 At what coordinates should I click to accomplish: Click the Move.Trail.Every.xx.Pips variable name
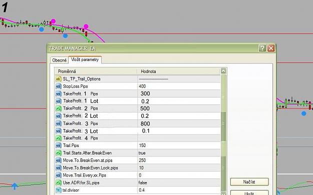[x=85, y=175]
